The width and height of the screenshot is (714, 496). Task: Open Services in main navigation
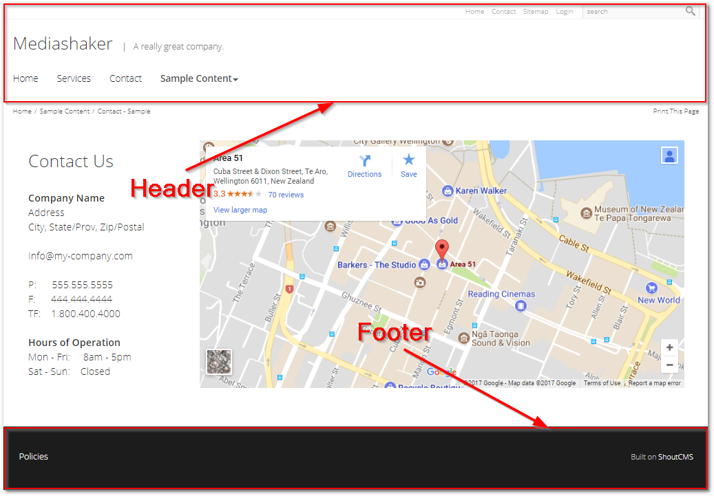click(74, 78)
